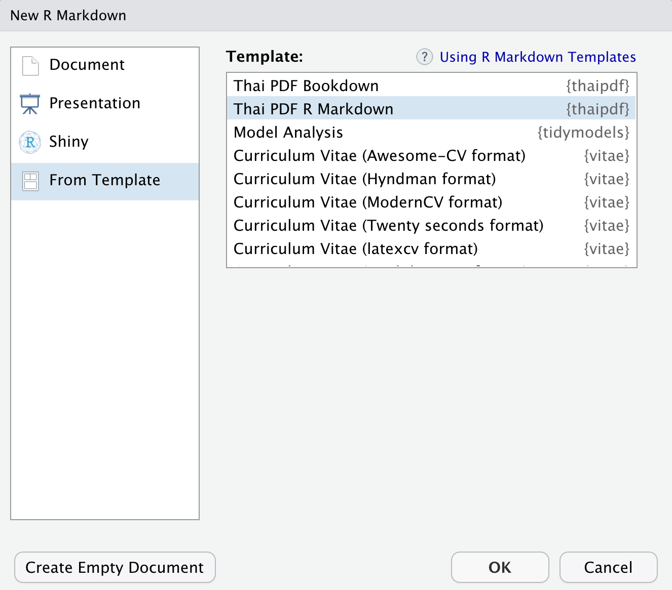Viewport: 672px width, 590px height.
Task: Pick Curriculum Vitae Hyndman format
Action: click(x=364, y=179)
